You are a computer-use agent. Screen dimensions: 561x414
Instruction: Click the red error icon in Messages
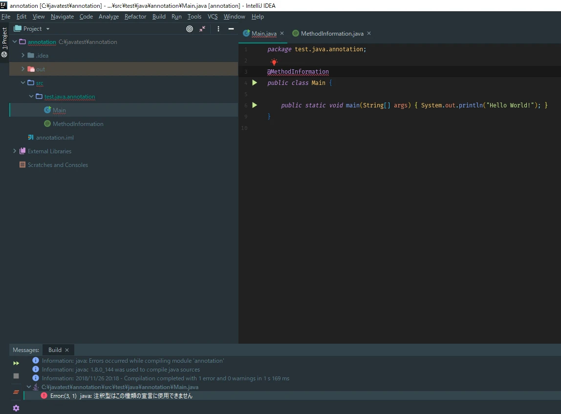click(44, 395)
